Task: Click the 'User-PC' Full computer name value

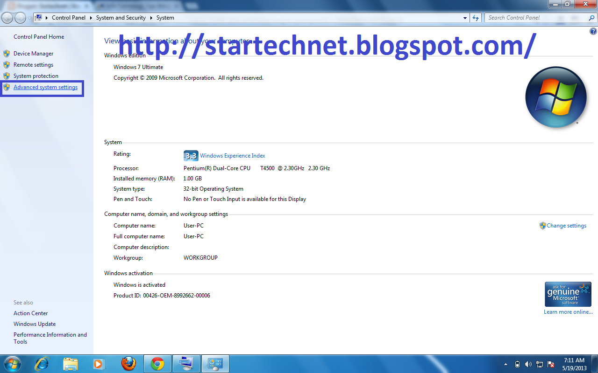Action: pyautogui.click(x=193, y=236)
